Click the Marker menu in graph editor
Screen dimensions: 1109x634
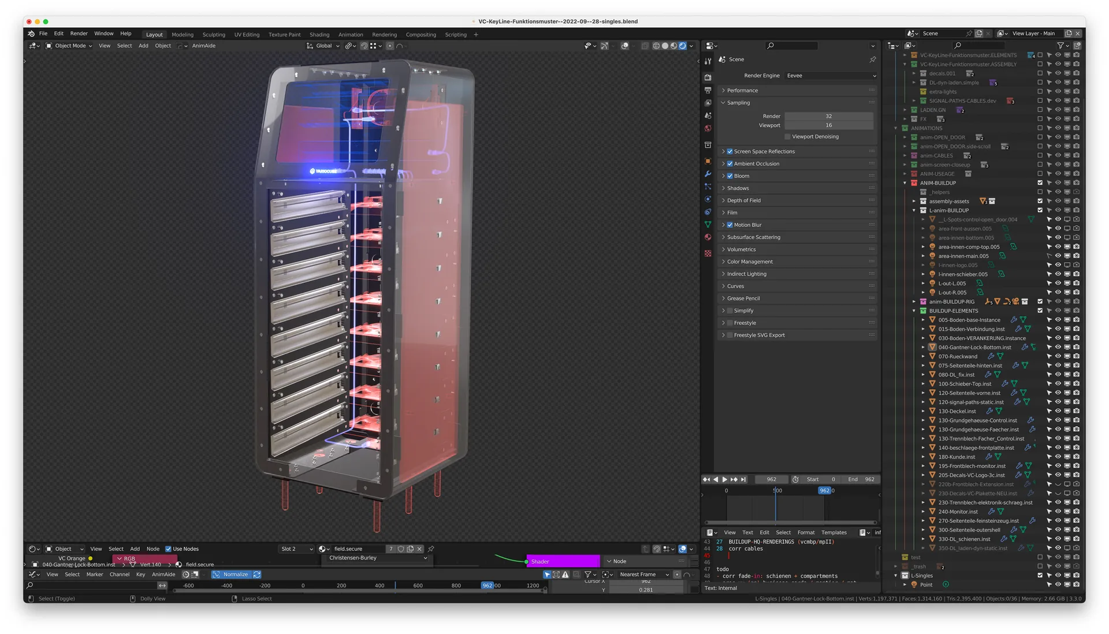(x=95, y=575)
